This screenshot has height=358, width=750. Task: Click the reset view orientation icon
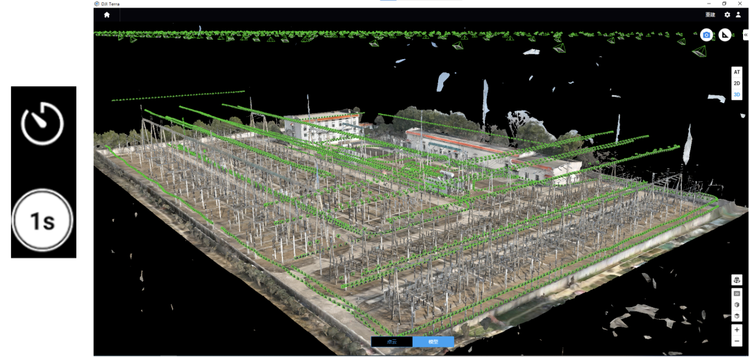click(x=737, y=279)
